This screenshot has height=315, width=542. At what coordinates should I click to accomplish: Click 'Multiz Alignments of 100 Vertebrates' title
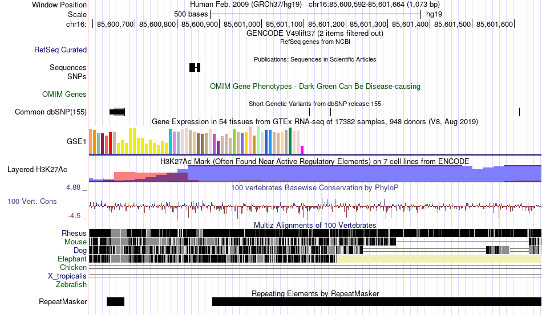pyautogui.click(x=315, y=226)
